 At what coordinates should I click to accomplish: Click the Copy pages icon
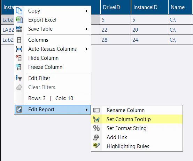pos(19,11)
